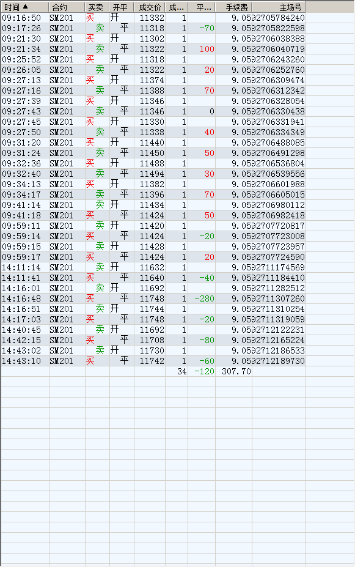Click the 100 profit cell
Viewport: 355px width, 567px height.
pyautogui.click(x=202, y=49)
